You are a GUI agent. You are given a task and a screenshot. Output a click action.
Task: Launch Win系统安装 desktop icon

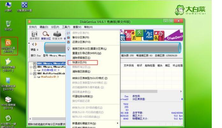[8, 84]
